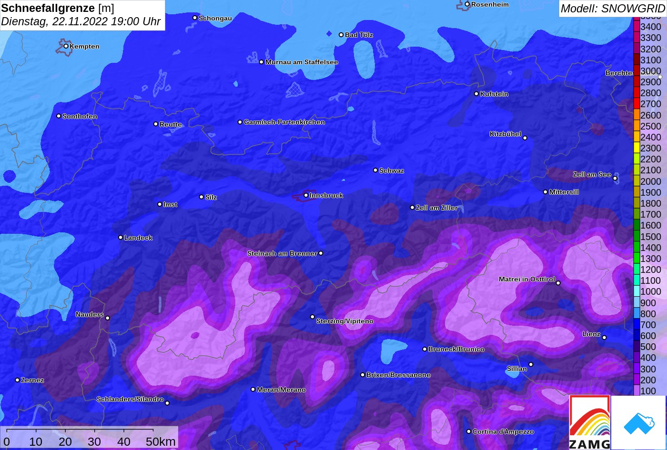This screenshot has height=450, width=667.
Task: Click the ZAMG logo
Action: (590, 422)
